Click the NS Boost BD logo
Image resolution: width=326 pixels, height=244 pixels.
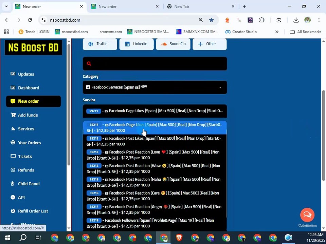tap(33, 47)
